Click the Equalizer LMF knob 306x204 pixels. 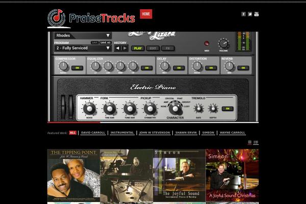[108, 66]
